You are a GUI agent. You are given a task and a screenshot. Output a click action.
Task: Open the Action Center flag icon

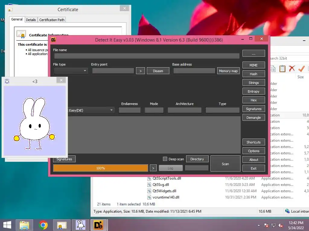coord(266,225)
